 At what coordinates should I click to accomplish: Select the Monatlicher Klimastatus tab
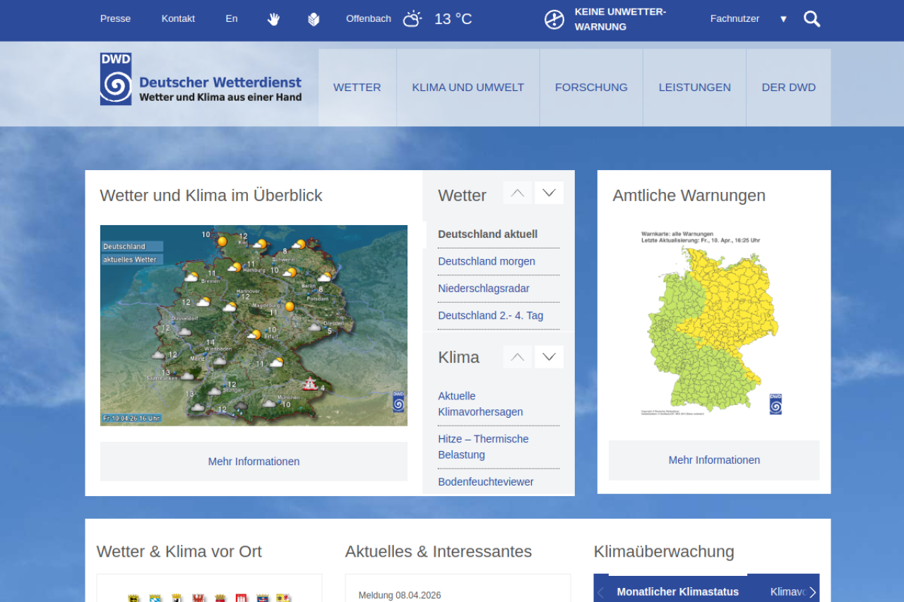pyautogui.click(x=677, y=591)
